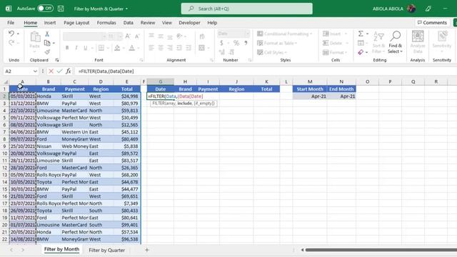This screenshot has height=257, width=457.
Task: Open Format as Table dropdown
Action: tap(277, 43)
